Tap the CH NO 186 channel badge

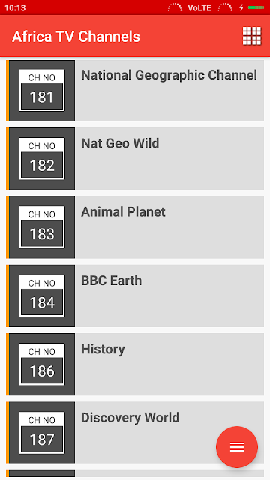click(x=42, y=364)
